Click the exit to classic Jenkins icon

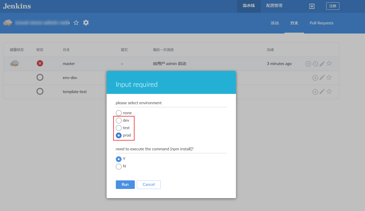pos(312,6)
